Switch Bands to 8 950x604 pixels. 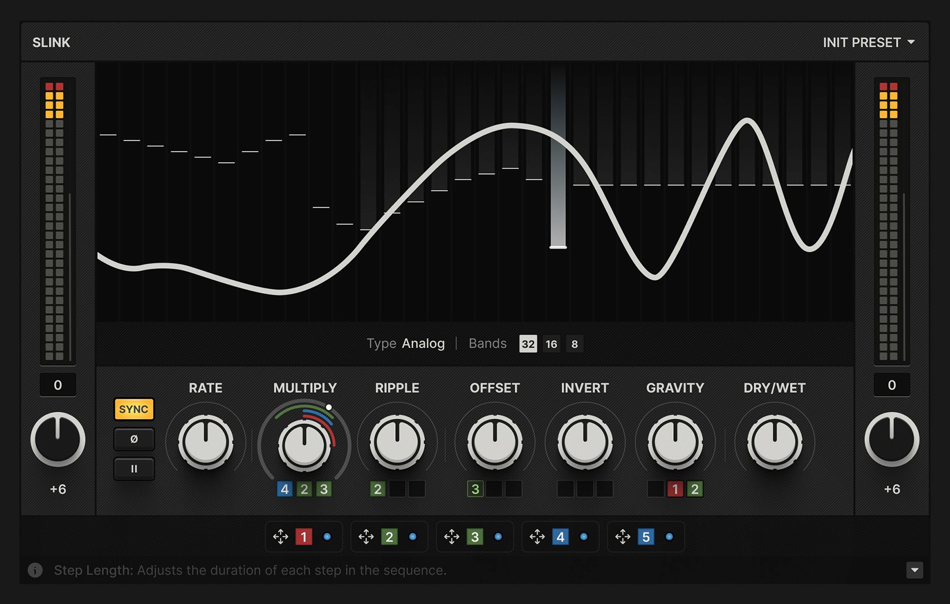click(x=574, y=344)
